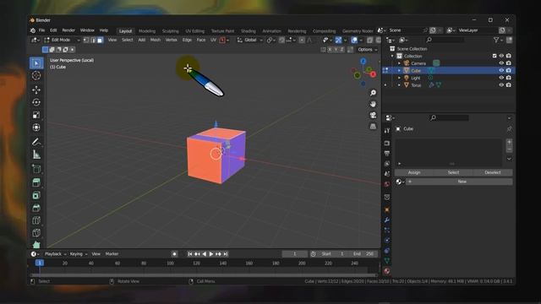The height and width of the screenshot is (304, 541).
Task: Hide the Torus in viewport
Action: [501, 84]
